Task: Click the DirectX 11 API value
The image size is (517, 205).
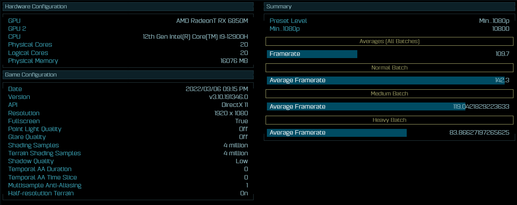Action: tap(234, 105)
